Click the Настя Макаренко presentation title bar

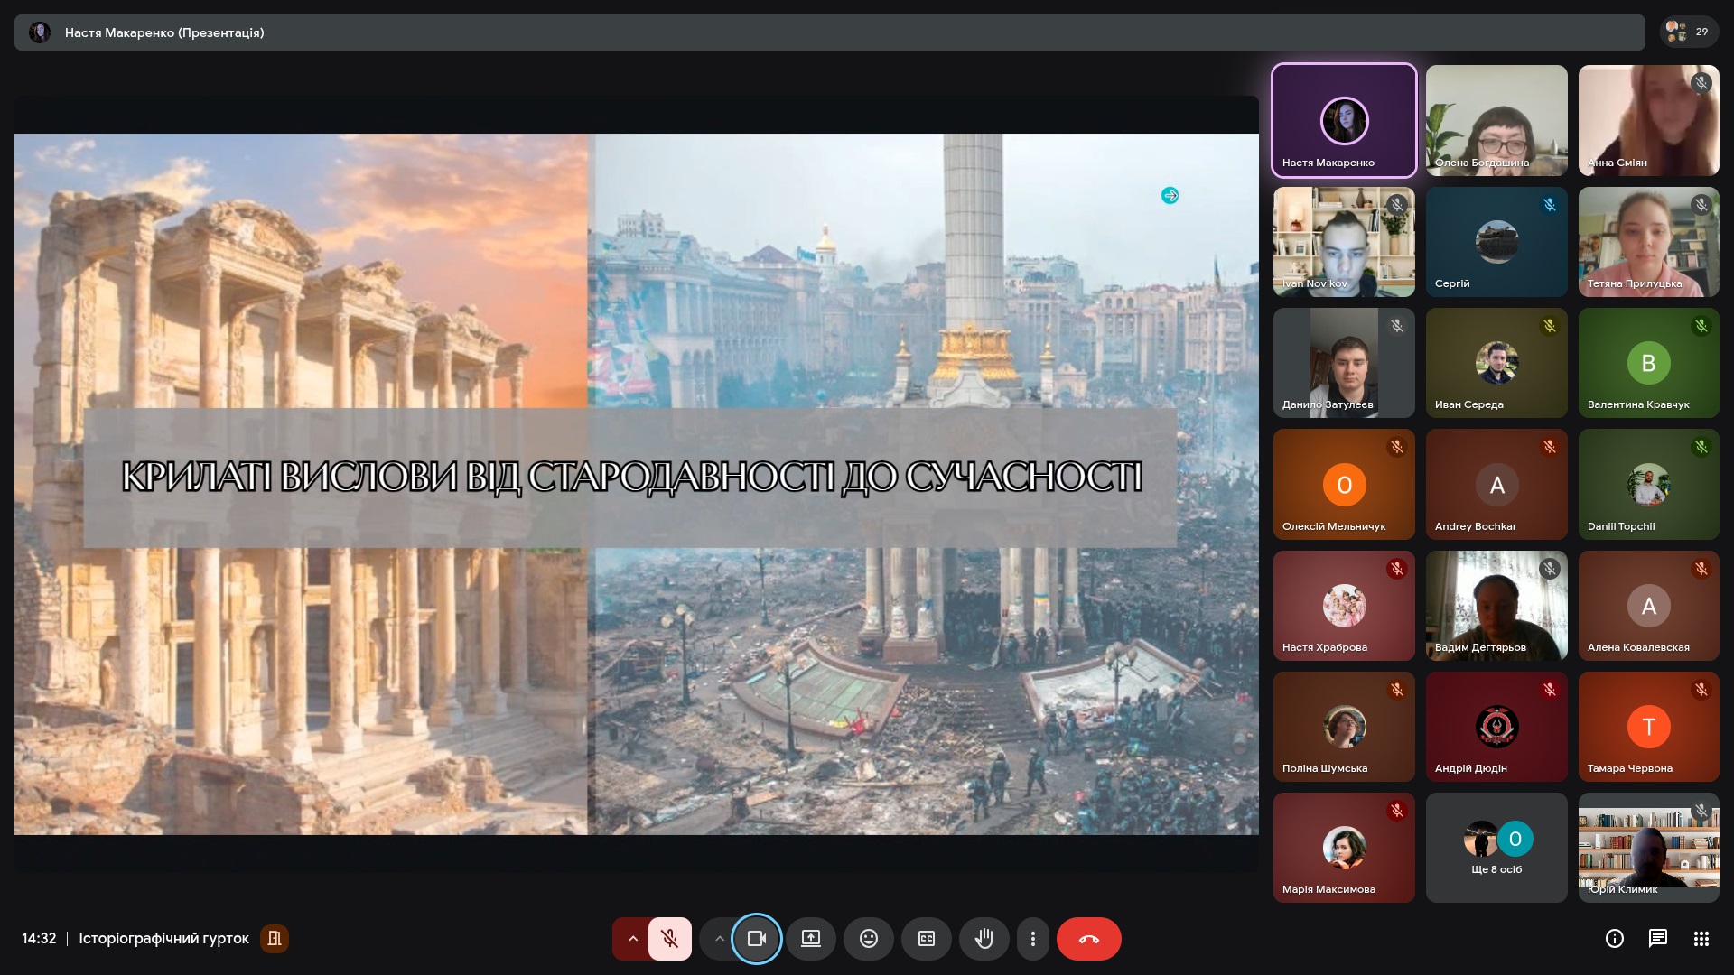[828, 32]
